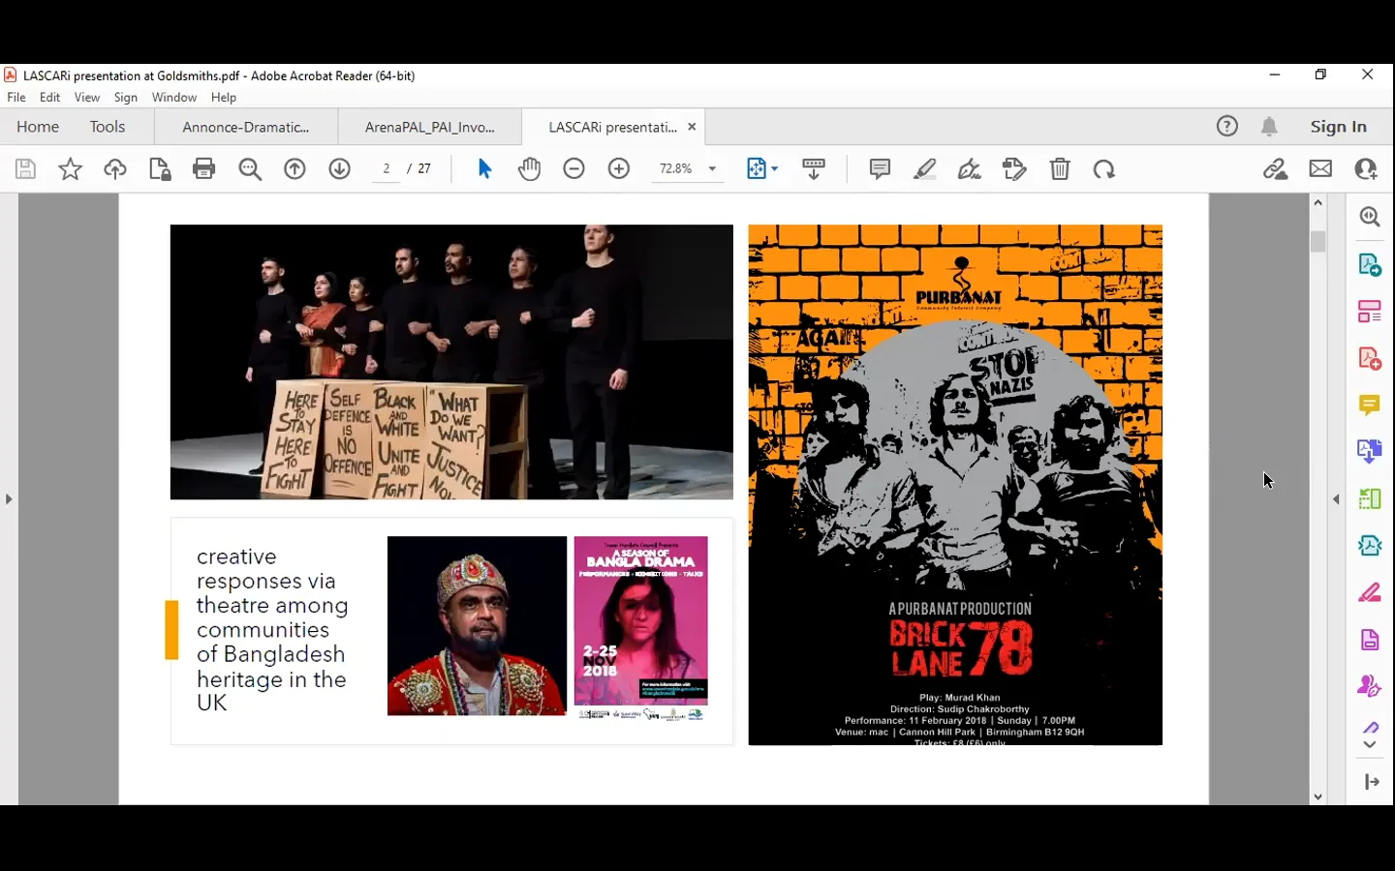Click the Sign In button
Image resolution: width=1395 pixels, height=871 pixels.
tap(1338, 127)
